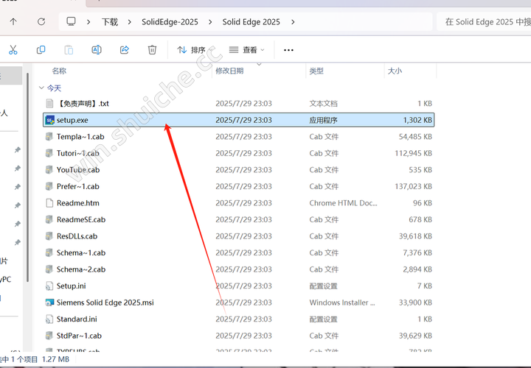This screenshot has width=531, height=368.
Task: Select the ReadmeSE.cab file name
Action: 81,219
